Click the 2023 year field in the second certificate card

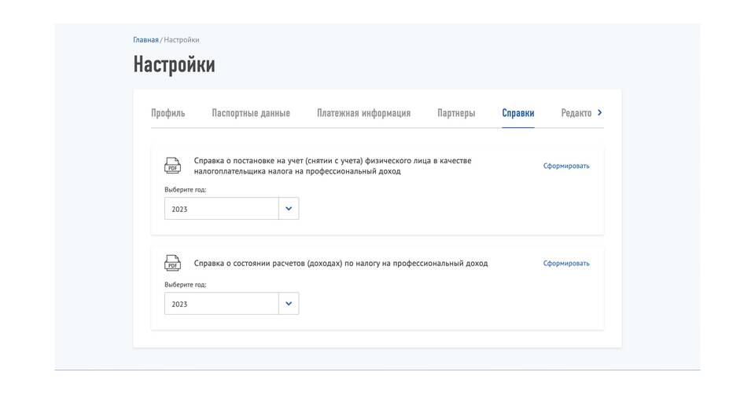(221, 304)
